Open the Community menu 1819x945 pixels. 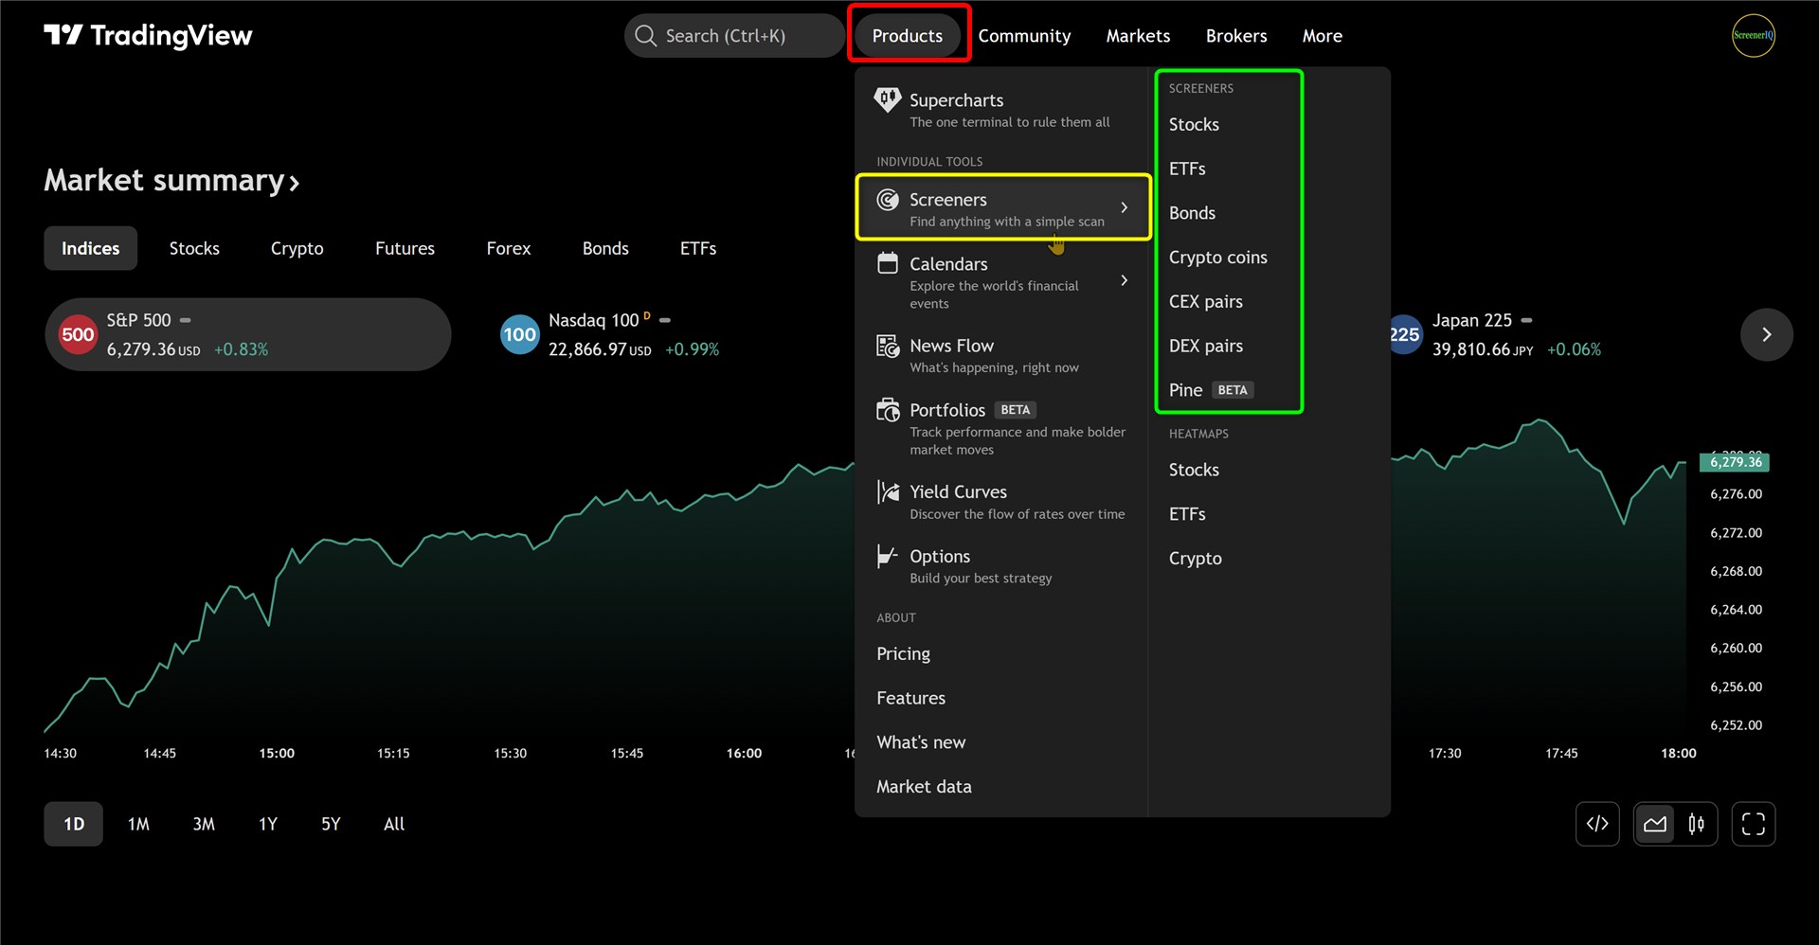click(x=1024, y=36)
